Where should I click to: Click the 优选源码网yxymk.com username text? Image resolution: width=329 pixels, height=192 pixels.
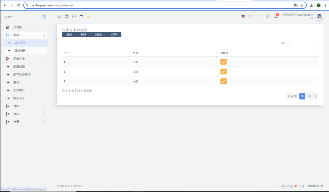298,15
